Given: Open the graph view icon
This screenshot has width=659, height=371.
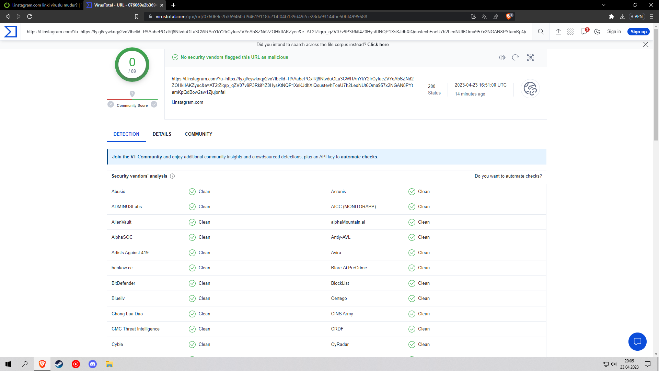Looking at the screenshot, I should point(531,57).
